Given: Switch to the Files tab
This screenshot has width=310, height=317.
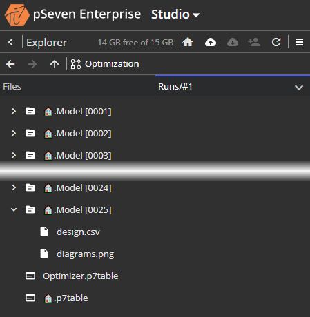Looking at the screenshot, I should [x=12, y=87].
